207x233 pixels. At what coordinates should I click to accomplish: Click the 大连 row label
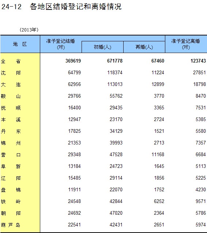click(x=11, y=84)
